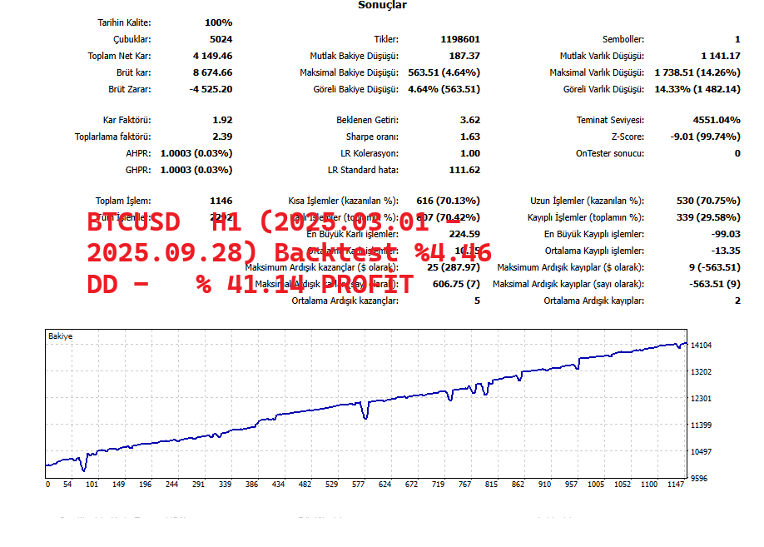764x547 pixels.
Task: Click long trades value '530 (70.75%)'
Action: 708,201
